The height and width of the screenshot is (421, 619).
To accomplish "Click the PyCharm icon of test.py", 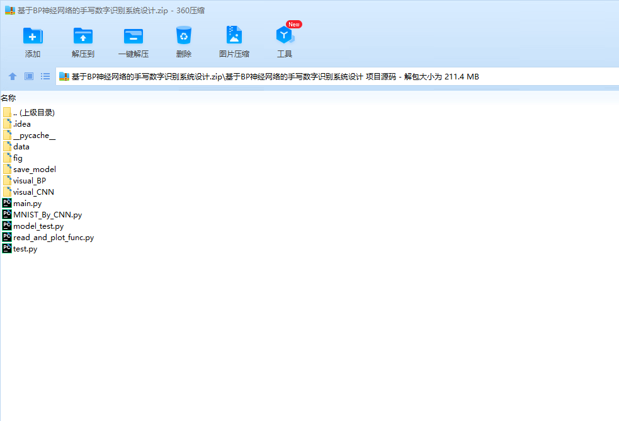I will tap(7, 248).
